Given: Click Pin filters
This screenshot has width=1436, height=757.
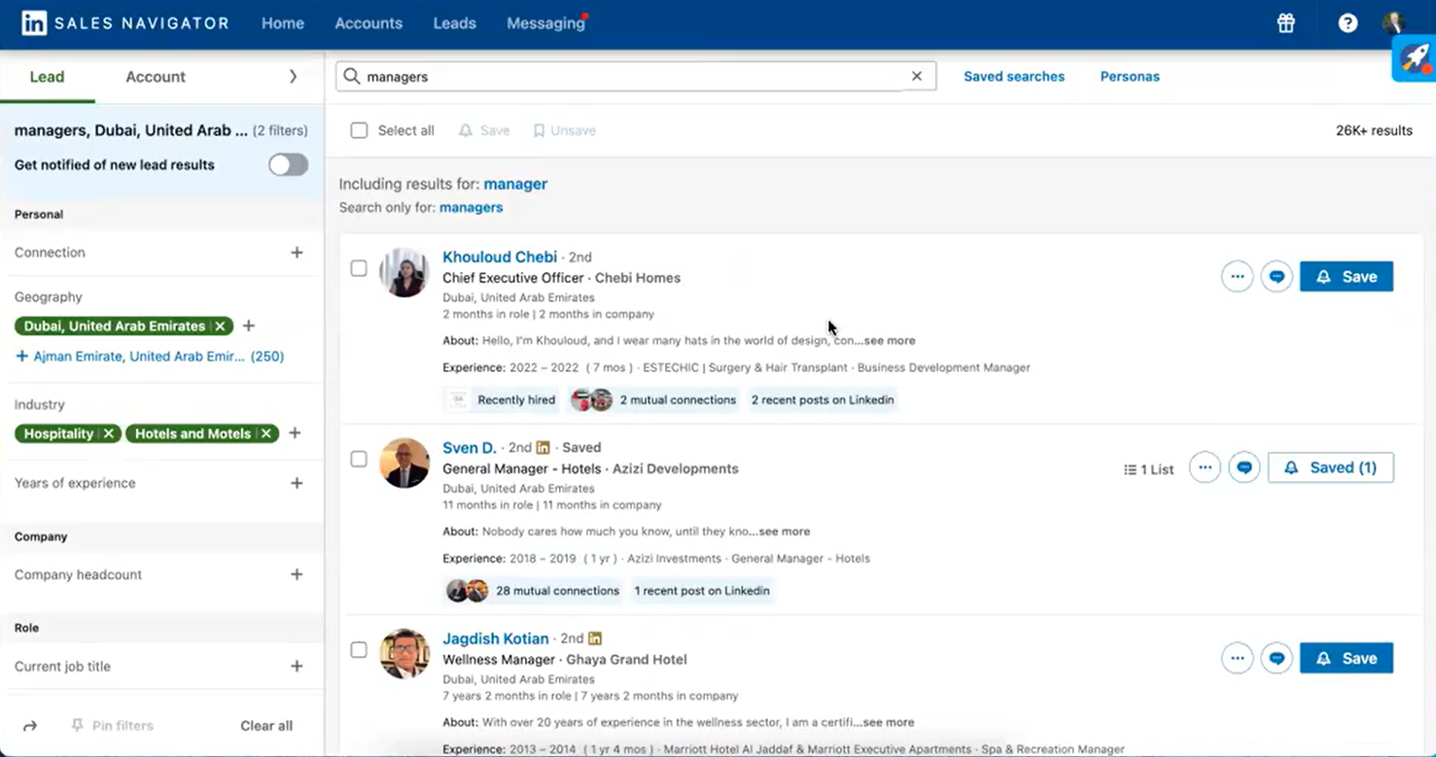Looking at the screenshot, I should (113, 726).
